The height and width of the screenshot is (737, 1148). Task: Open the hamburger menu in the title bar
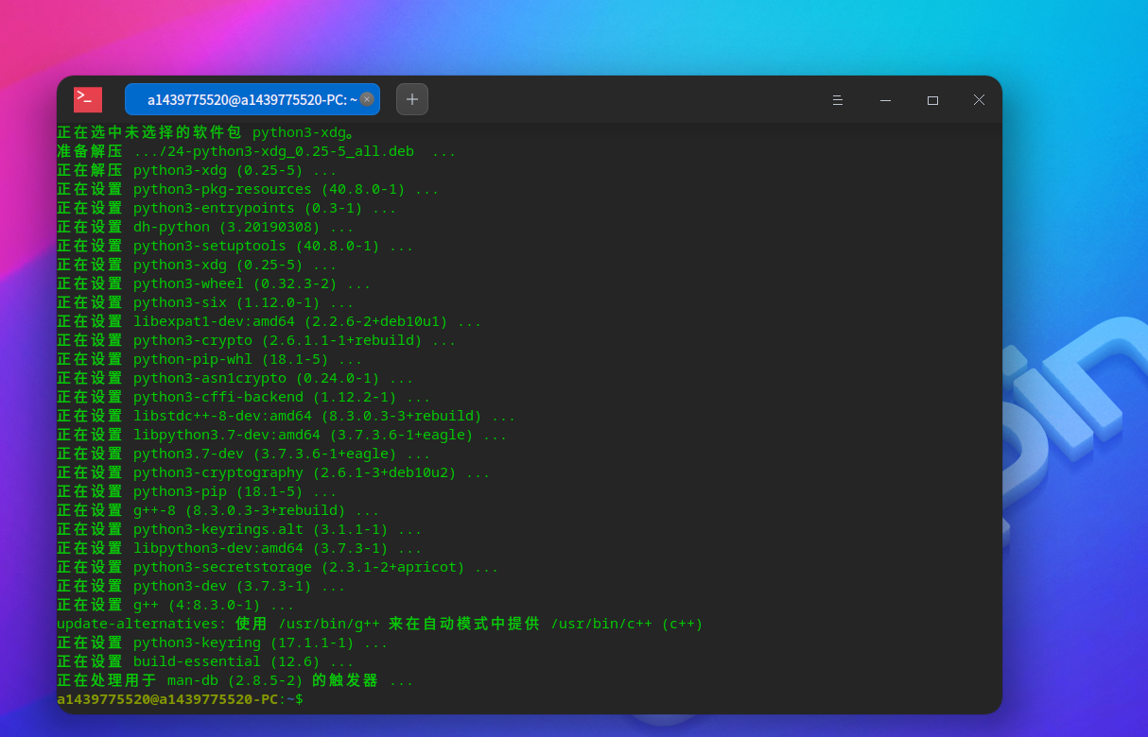[x=838, y=99]
